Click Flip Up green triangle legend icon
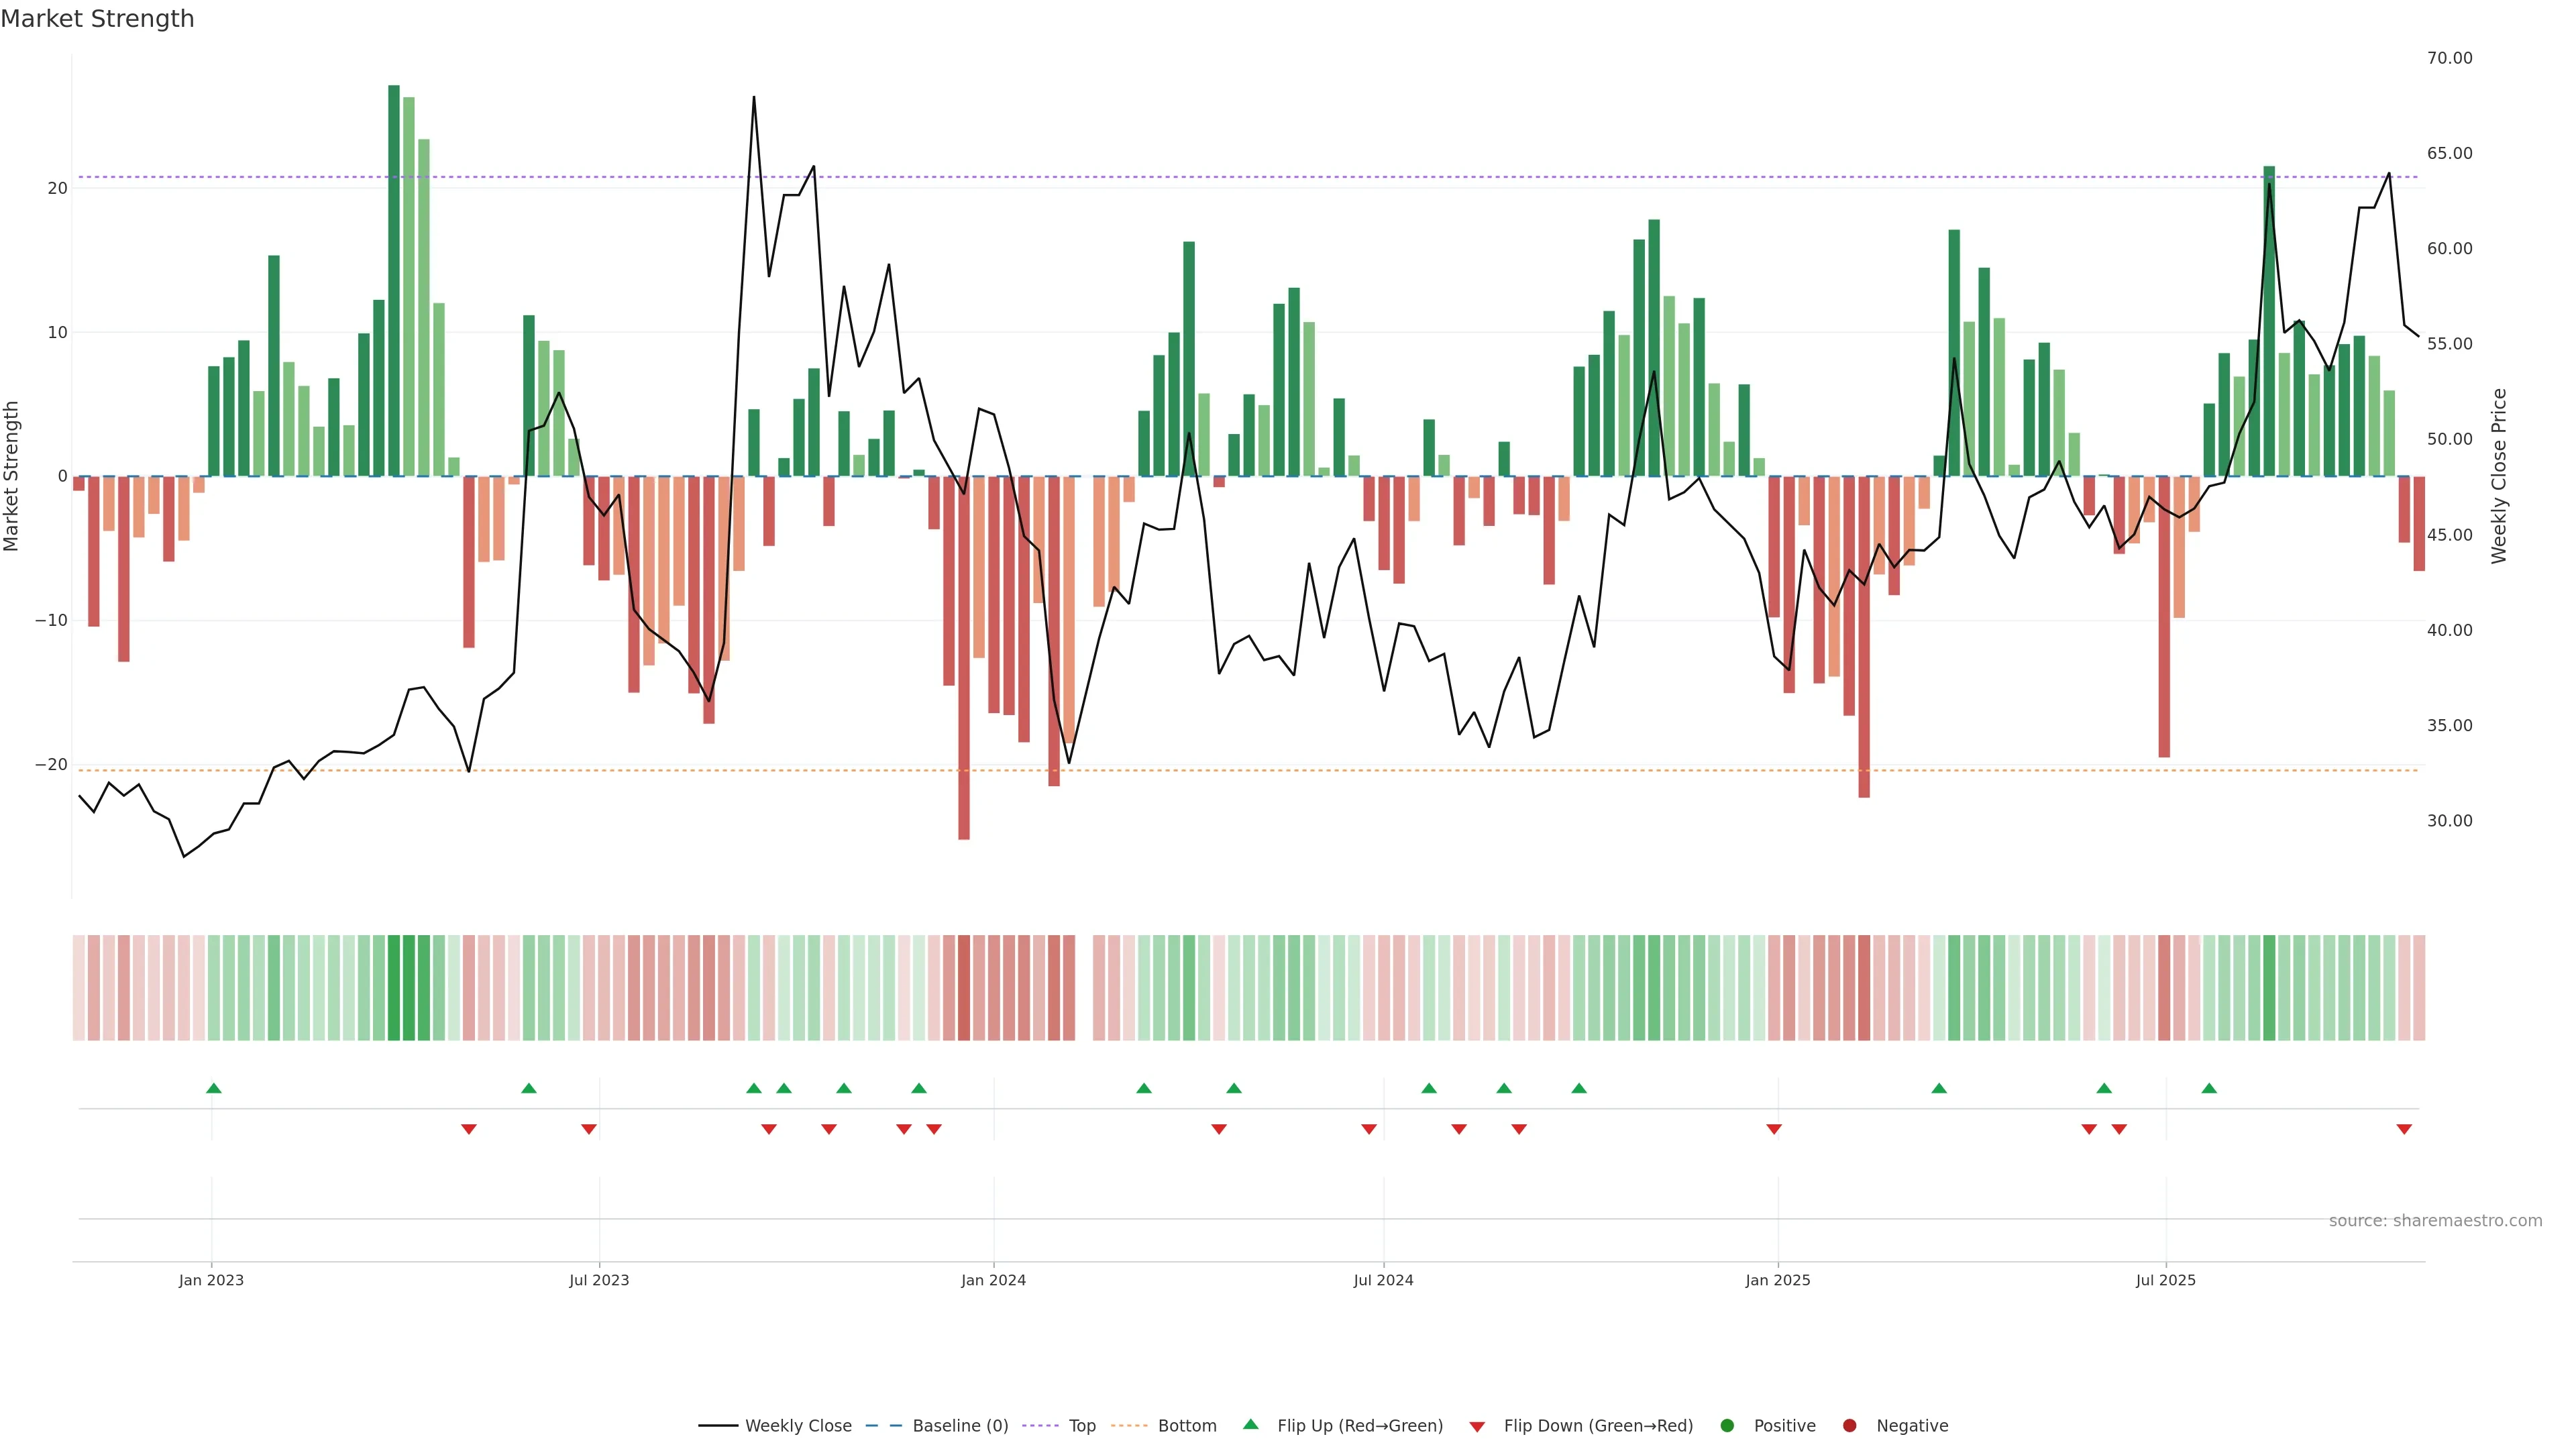This screenshot has height=1449, width=2576. (x=1250, y=1425)
